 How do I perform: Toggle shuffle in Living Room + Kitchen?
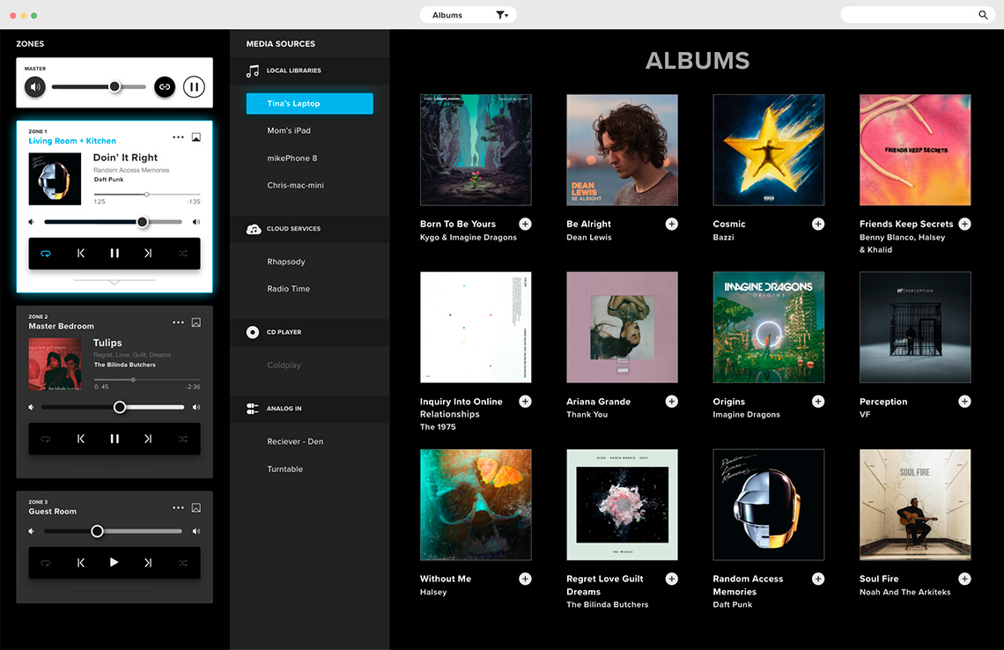[x=183, y=254]
